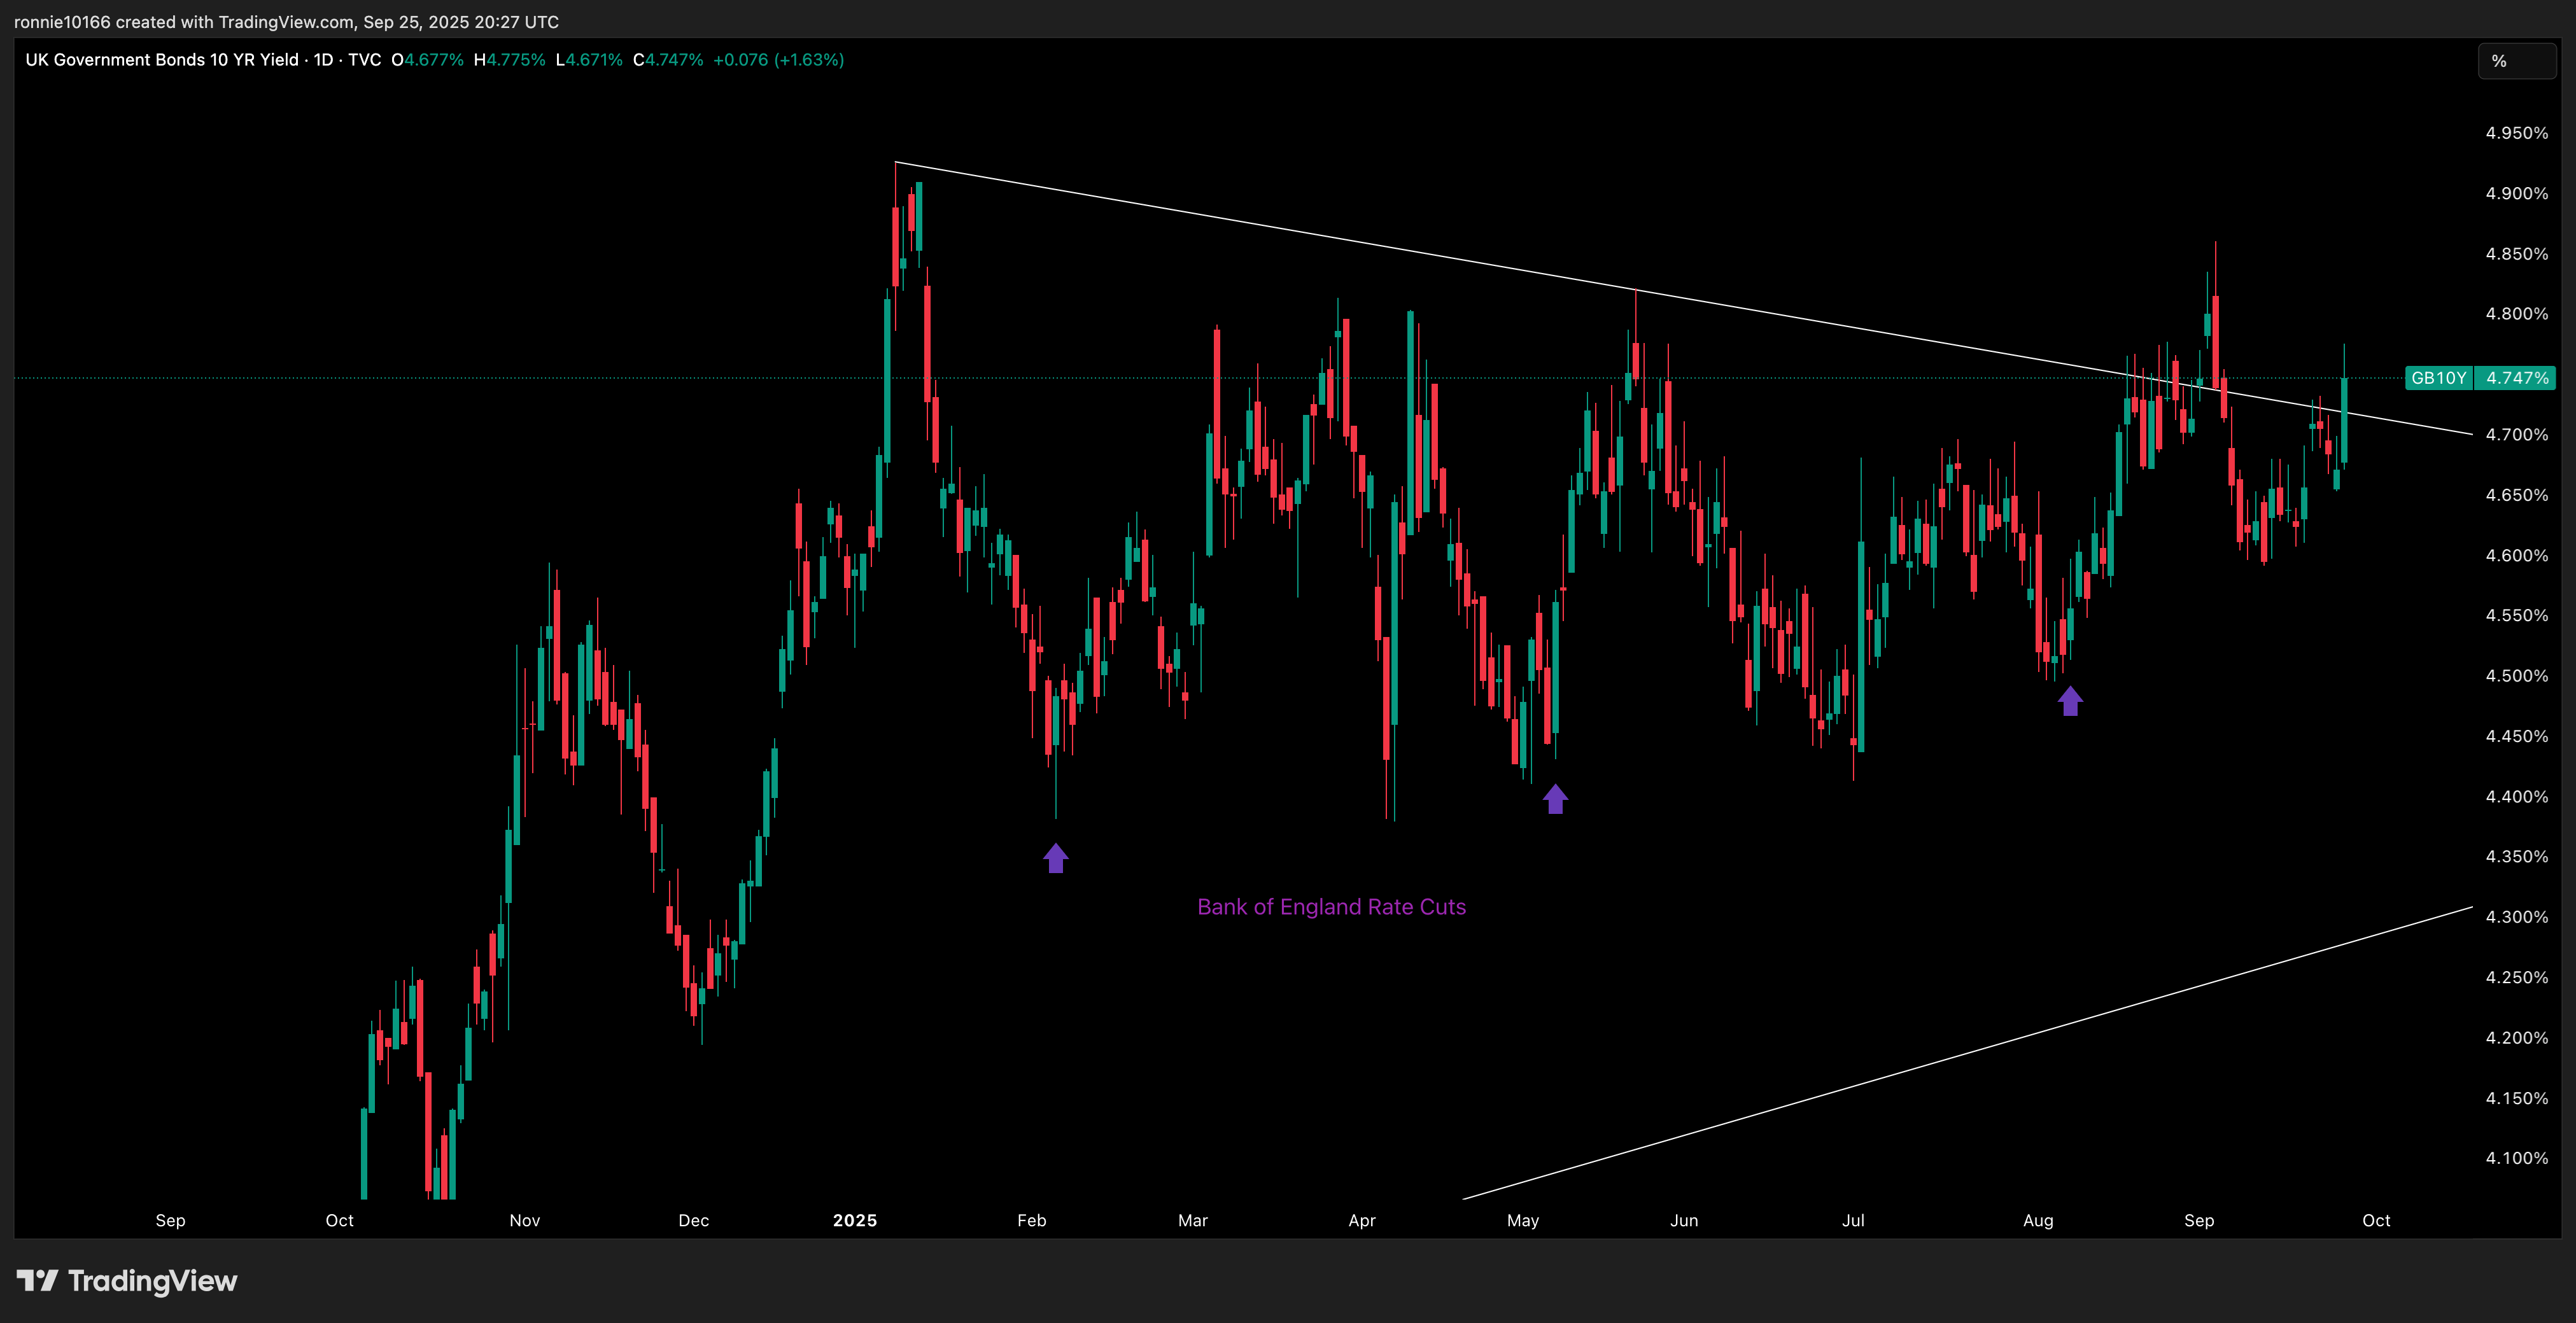Click the H4.775% high value in legend
Viewport: 2576px width, 1323px height.
509,60
